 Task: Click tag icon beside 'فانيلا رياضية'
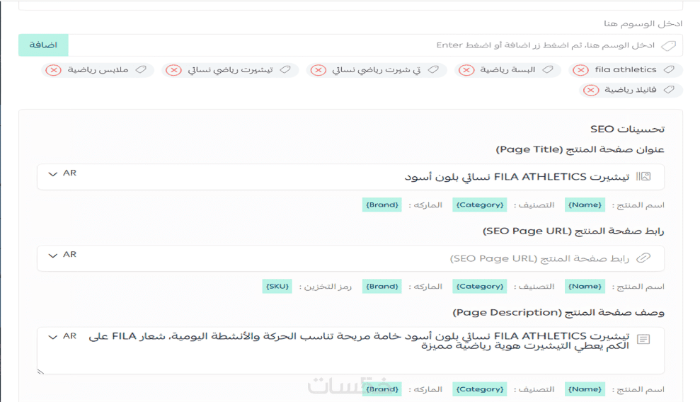coord(669,89)
